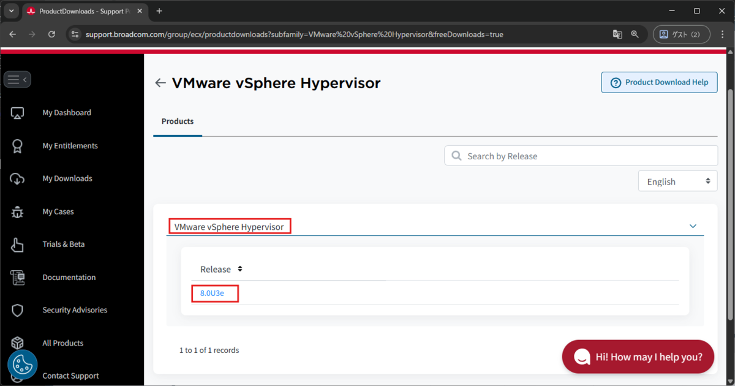Image resolution: width=735 pixels, height=386 pixels.
Task: Open the guest profile button
Action: click(681, 34)
